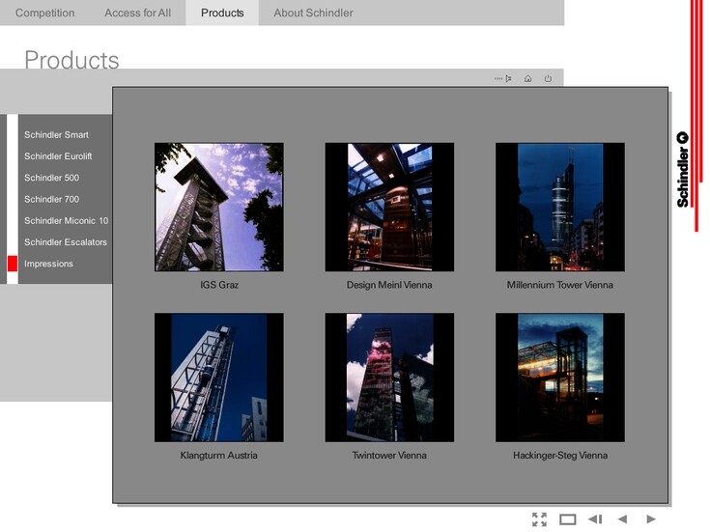
Task: Select Impressions in sidebar
Action: point(48,264)
